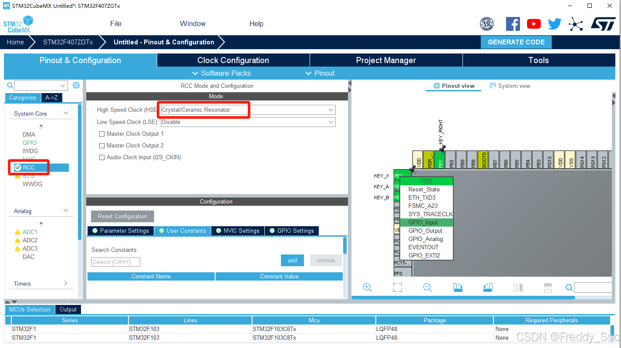Choose GPIO_Output in PE2 pin menu
Screen dimensions: 621x348
point(426,231)
